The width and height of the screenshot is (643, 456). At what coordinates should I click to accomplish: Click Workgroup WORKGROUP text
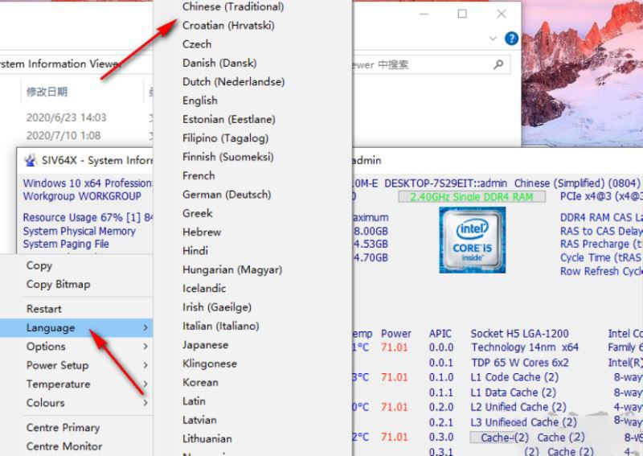(x=82, y=196)
